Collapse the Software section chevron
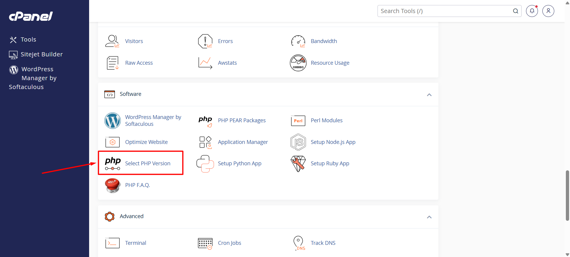Image resolution: width=570 pixels, height=257 pixels. pos(429,95)
